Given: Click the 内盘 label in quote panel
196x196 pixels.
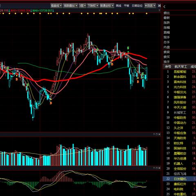Looking at the screenshot, I should tap(167, 47).
